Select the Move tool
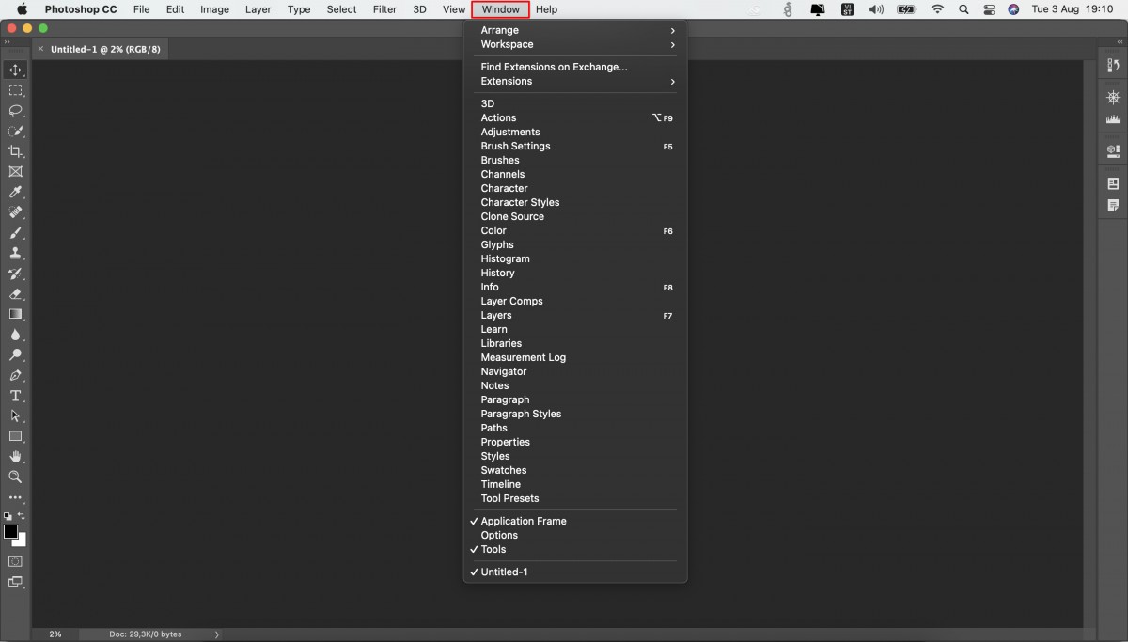This screenshot has height=642, width=1128. [15, 70]
